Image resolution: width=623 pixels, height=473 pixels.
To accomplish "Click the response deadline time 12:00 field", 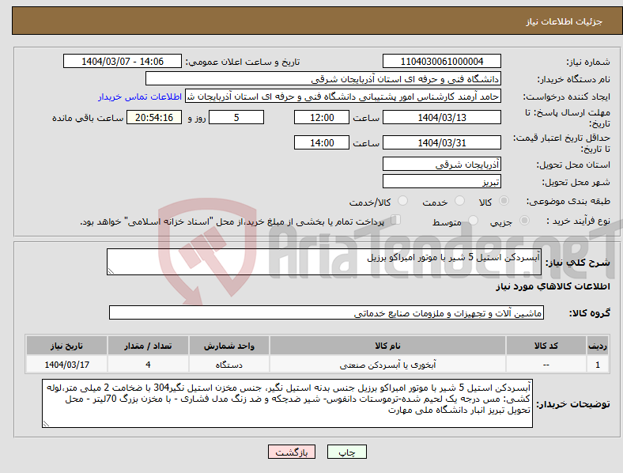I will pyautogui.click(x=322, y=117).
